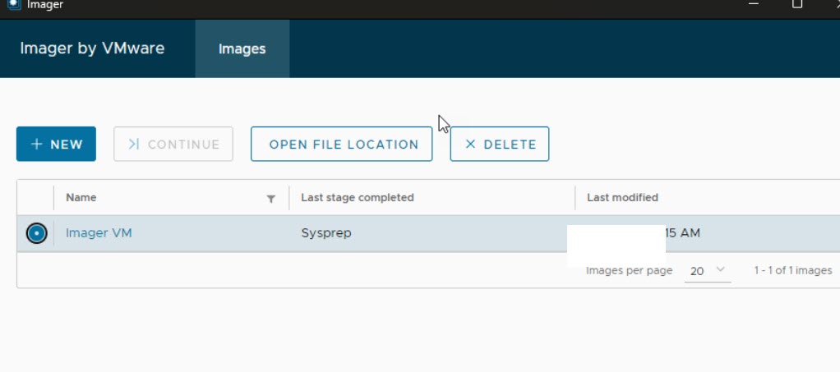Viewport: 840px width, 372px height.
Task: Expand the images per page dropdown
Action: pos(707,271)
